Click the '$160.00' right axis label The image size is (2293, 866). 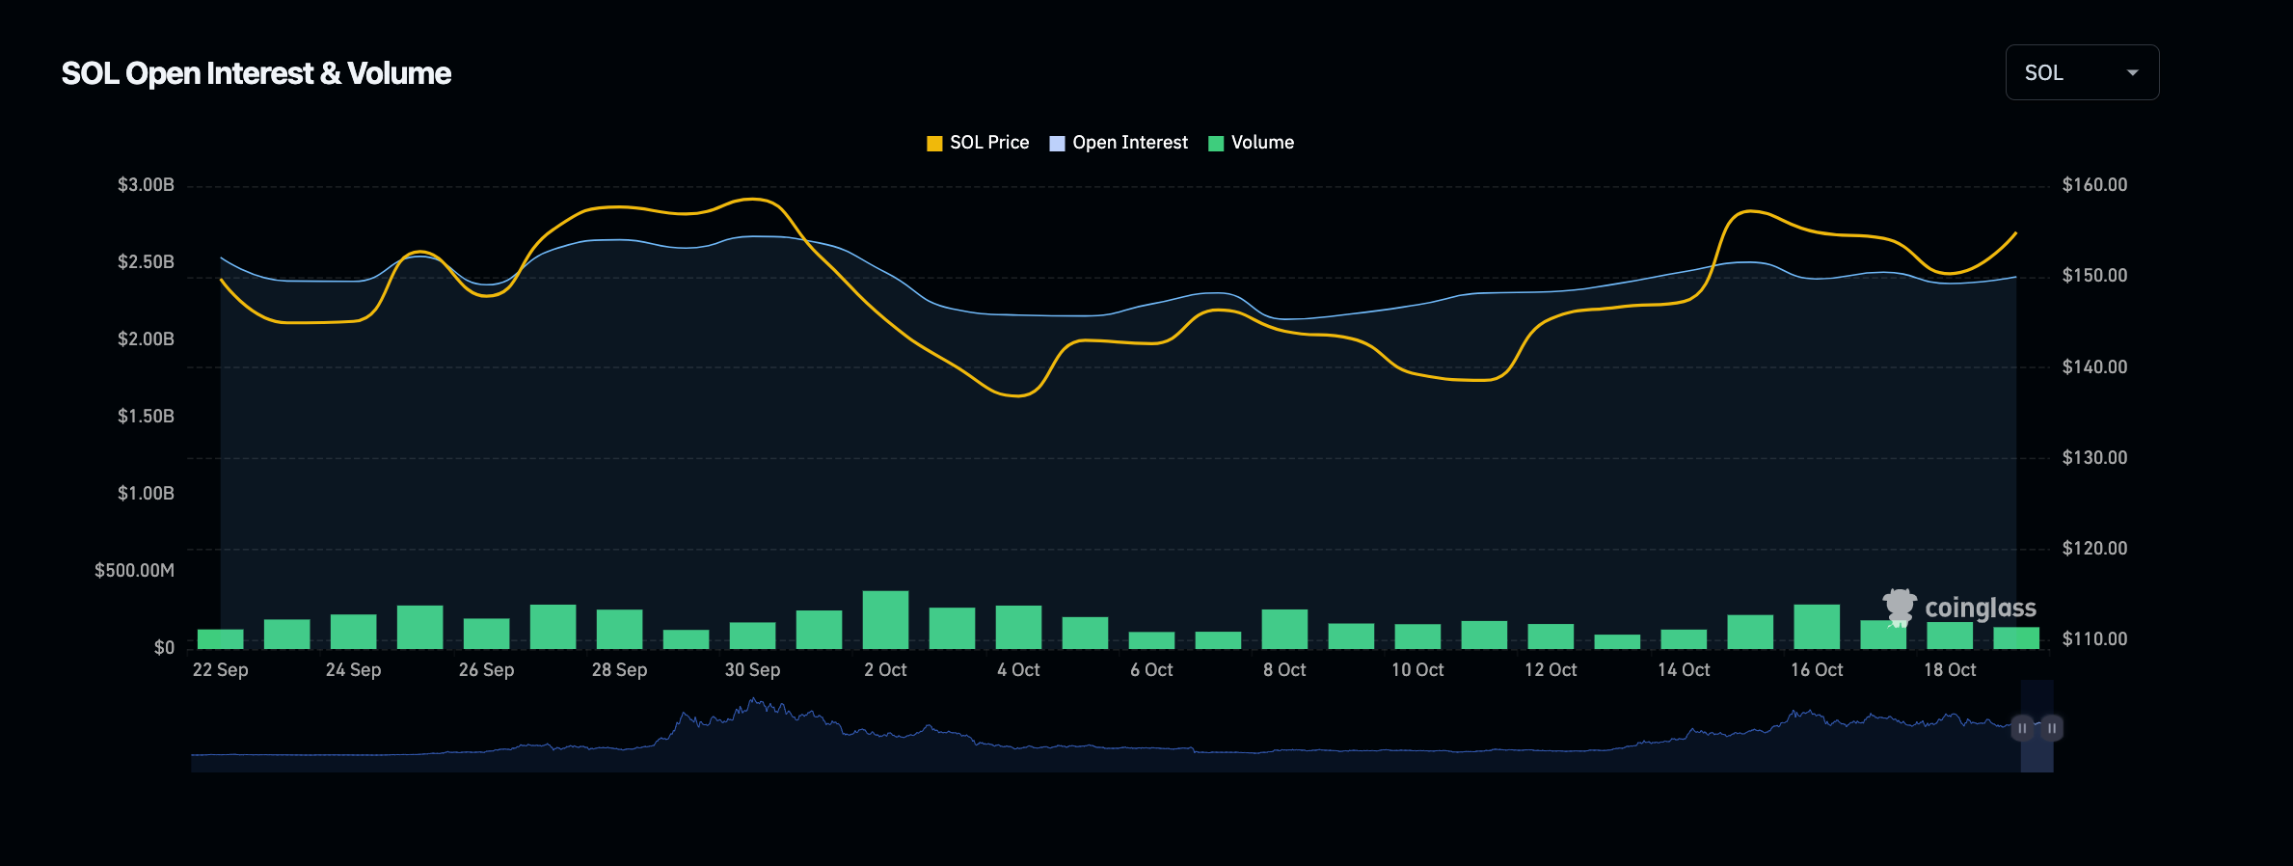(x=2094, y=184)
